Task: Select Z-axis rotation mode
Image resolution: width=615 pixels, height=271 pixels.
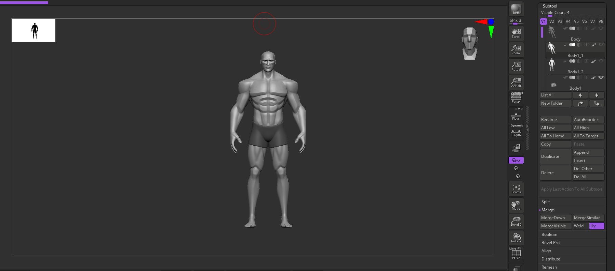Action: click(x=518, y=176)
